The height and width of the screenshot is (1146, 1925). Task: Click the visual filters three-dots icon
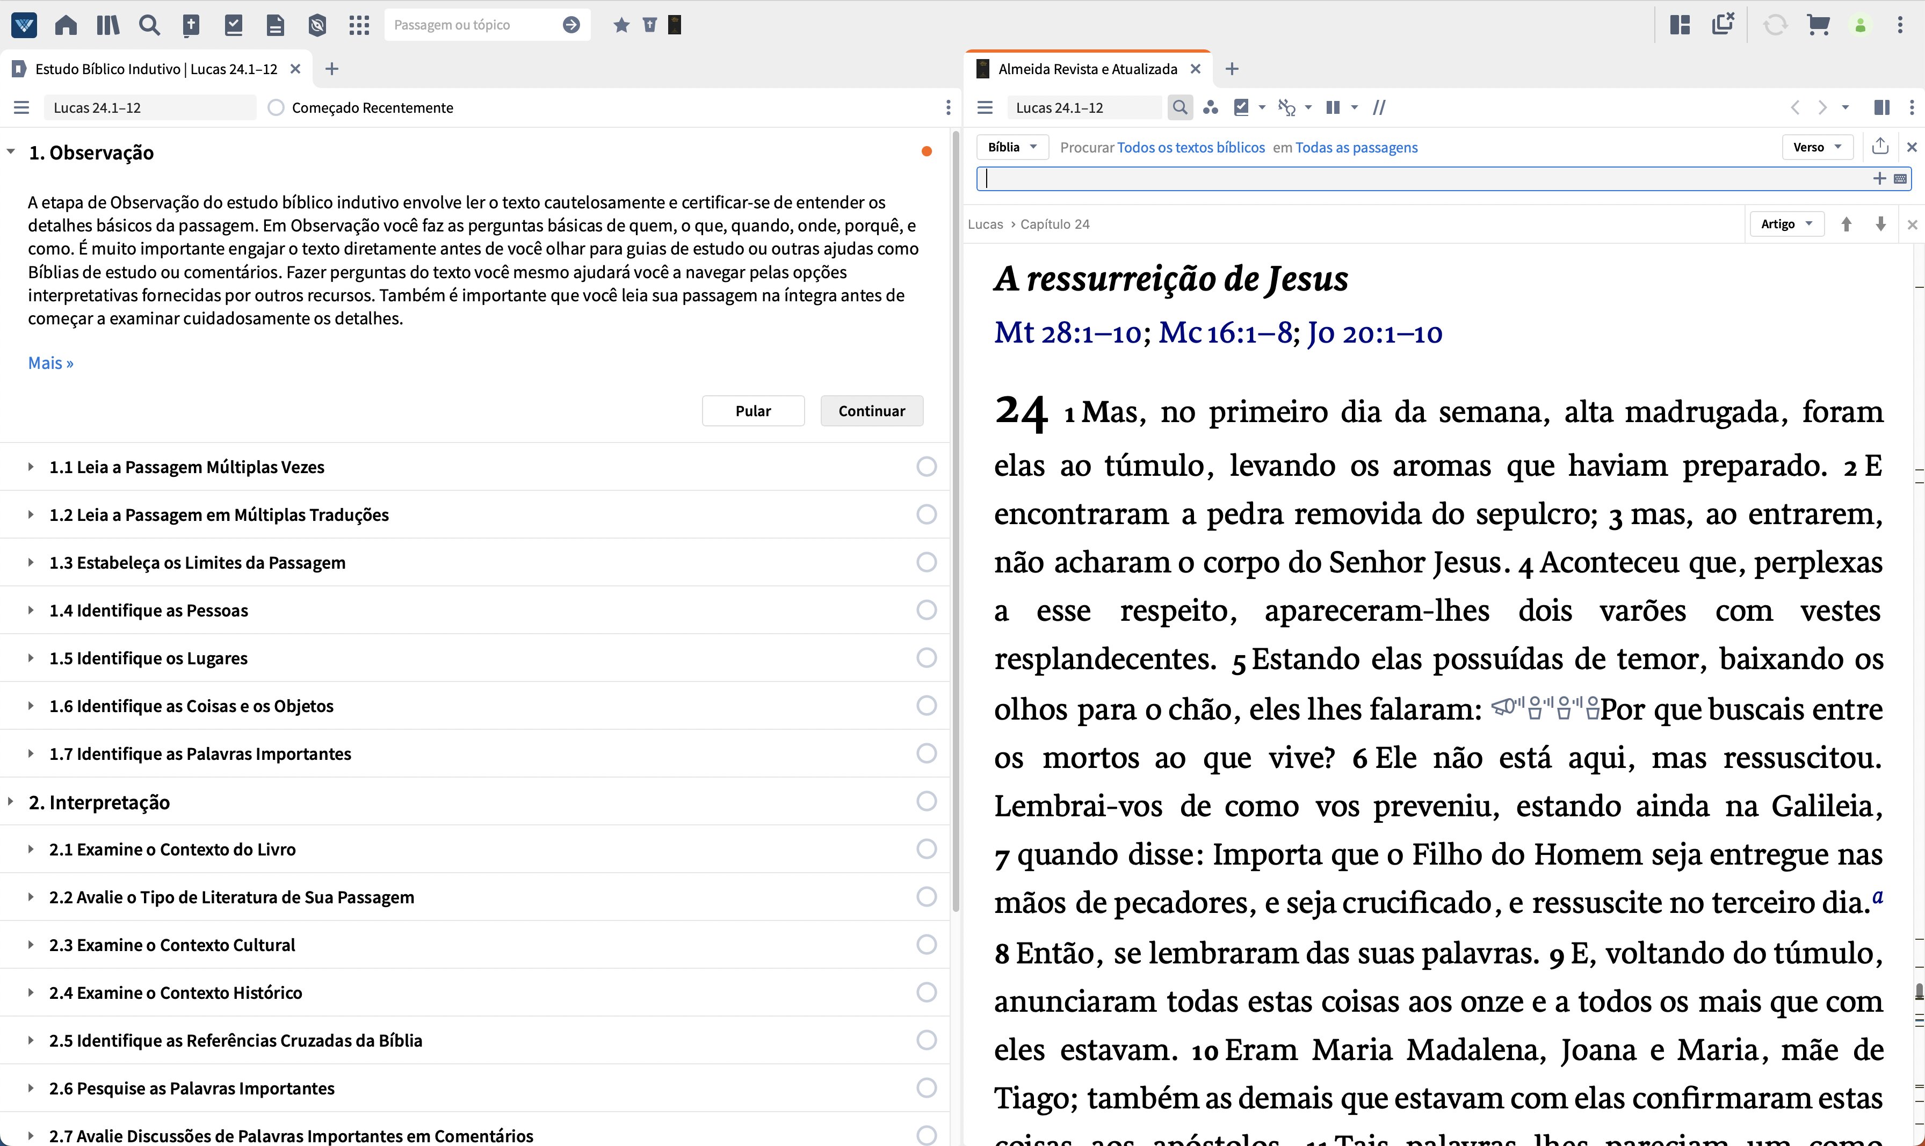pyautogui.click(x=1211, y=107)
